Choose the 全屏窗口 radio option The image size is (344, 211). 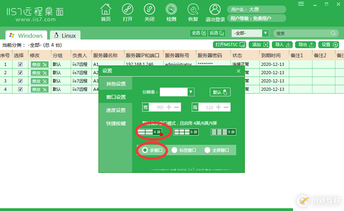pos(207,150)
